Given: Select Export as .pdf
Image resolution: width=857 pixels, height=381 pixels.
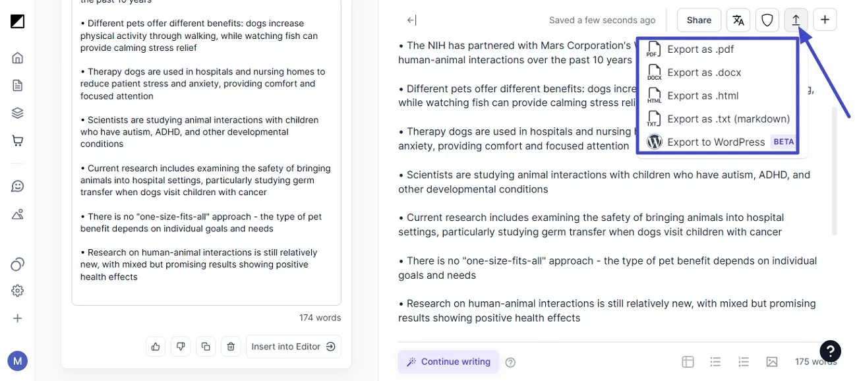Looking at the screenshot, I should coord(700,49).
